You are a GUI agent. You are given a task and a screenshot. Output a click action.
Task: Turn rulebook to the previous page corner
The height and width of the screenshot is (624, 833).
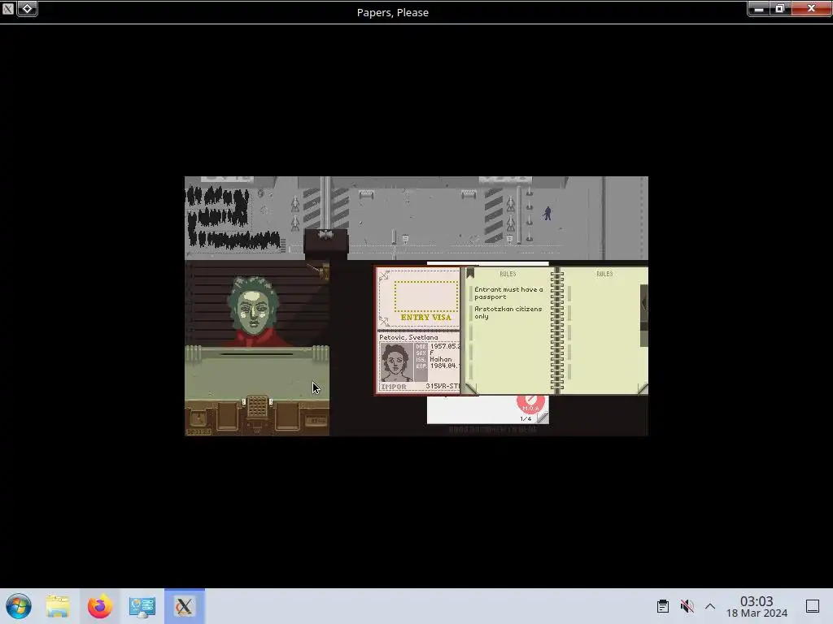[x=471, y=389]
